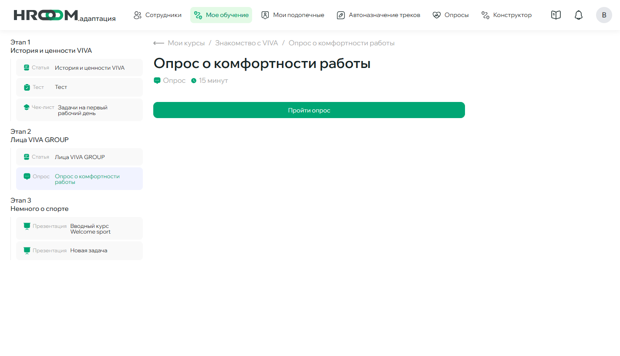Click the clock icon next to 15 минут
Screen dimensions: 620x356
(x=193, y=80)
